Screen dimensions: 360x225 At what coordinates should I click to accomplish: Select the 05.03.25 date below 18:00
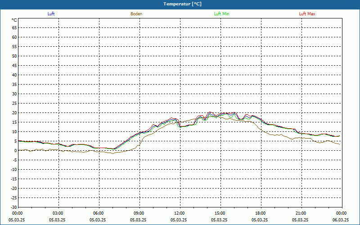click(260, 220)
